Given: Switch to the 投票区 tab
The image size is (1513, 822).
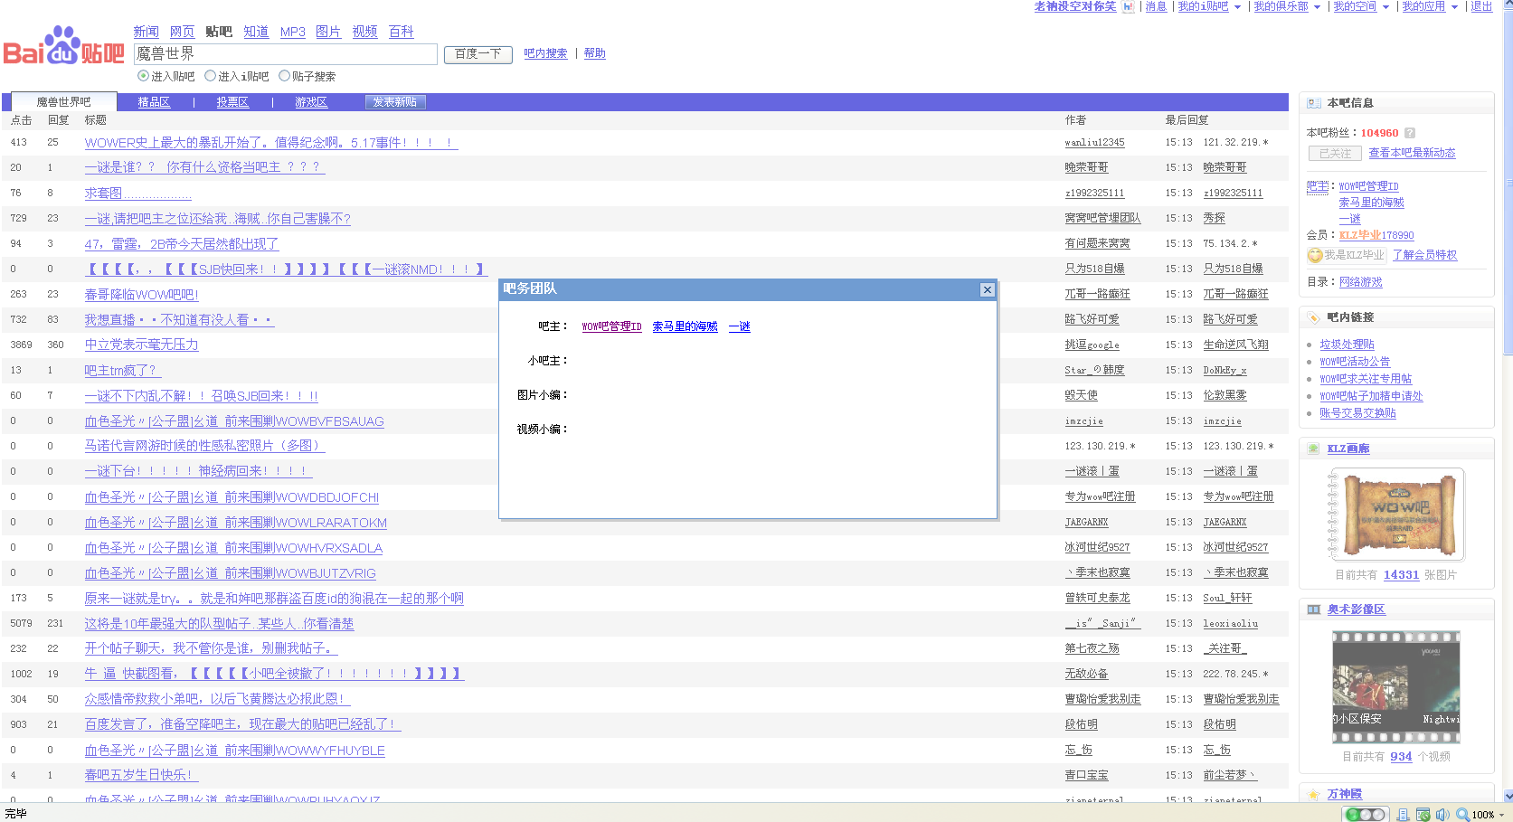Looking at the screenshot, I should click(232, 102).
